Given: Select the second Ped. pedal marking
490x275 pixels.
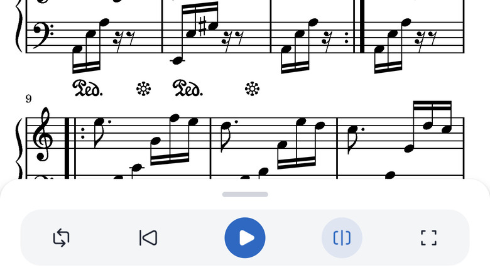Looking at the screenshot, I should (188, 89).
